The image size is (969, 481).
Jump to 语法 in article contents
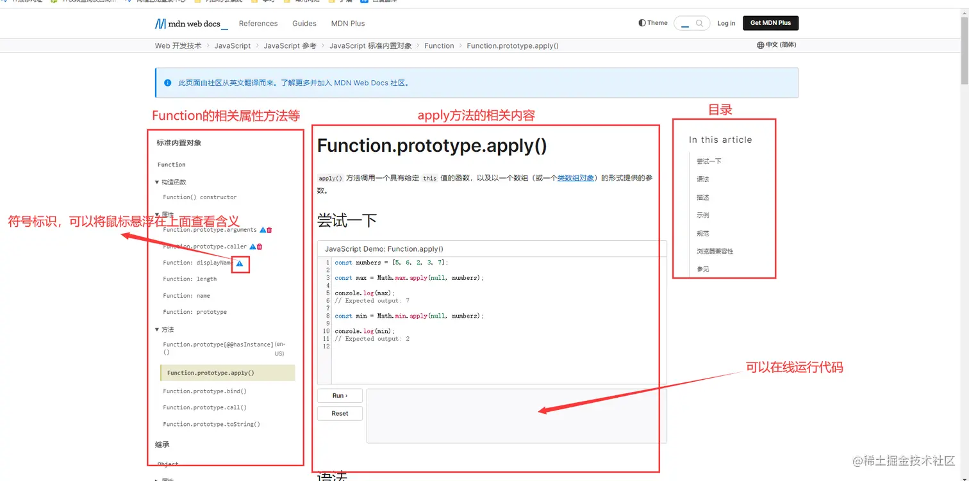click(703, 179)
